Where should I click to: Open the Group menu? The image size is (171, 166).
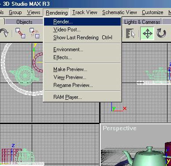[15, 12]
